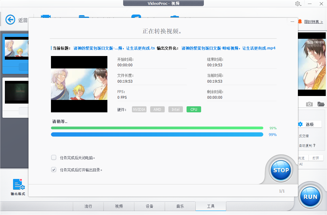Select the CPU hardware badge
Viewport: 327px width, 215px height.
(194, 109)
